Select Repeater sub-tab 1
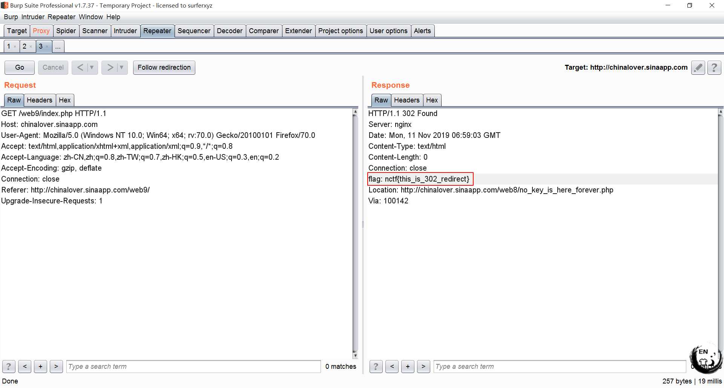724x388 pixels. [x=9, y=46]
